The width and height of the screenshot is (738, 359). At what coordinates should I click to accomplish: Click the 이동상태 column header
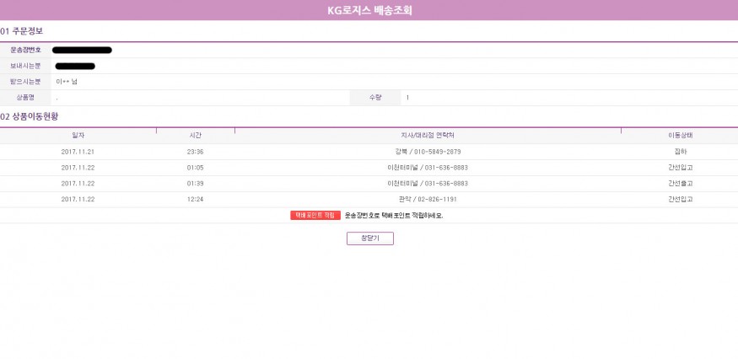680,135
